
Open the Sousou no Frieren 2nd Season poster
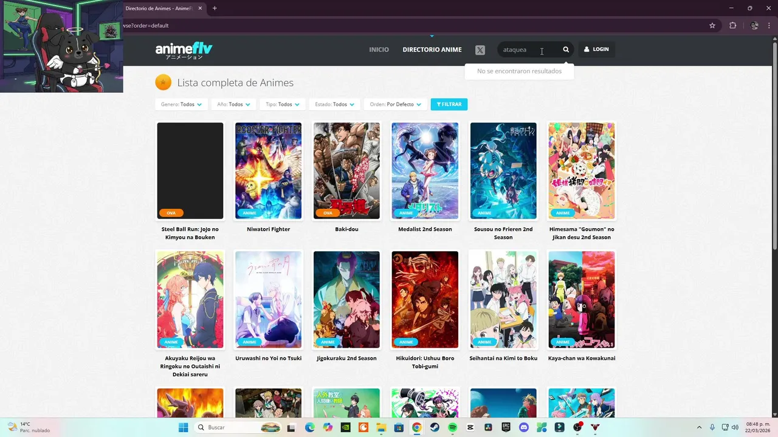[x=503, y=171]
